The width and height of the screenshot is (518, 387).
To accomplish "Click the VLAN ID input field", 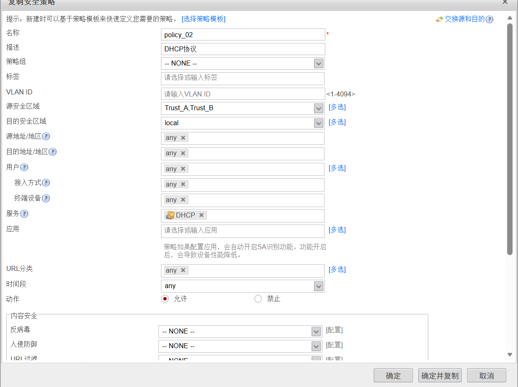I will coord(243,94).
